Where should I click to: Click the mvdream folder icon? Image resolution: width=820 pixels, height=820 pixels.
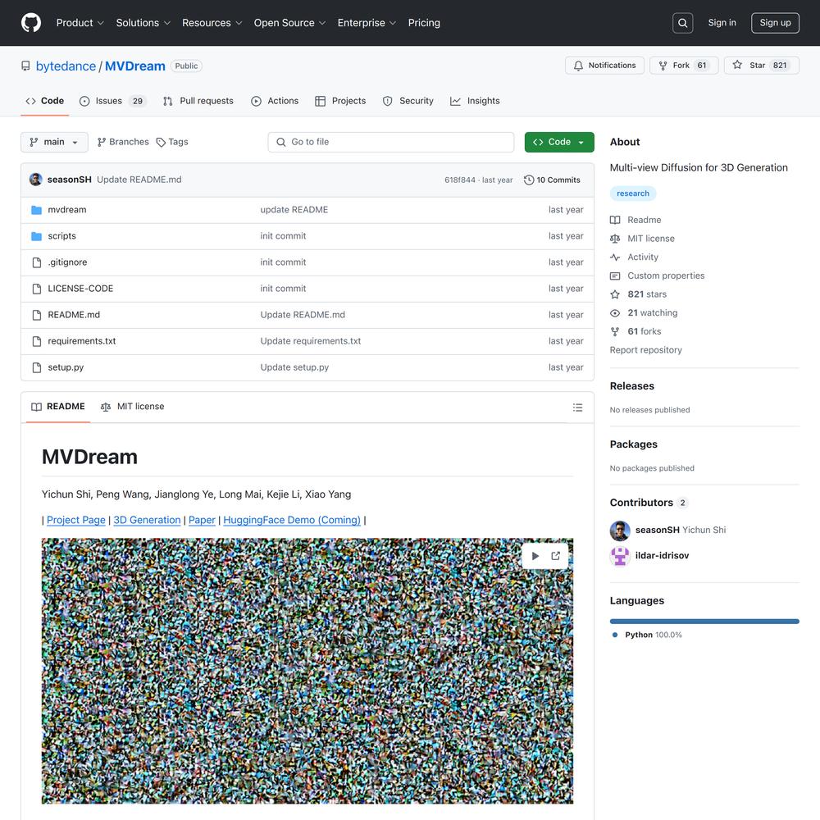tap(37, 210)
